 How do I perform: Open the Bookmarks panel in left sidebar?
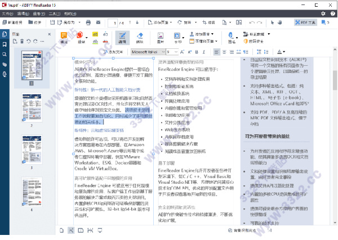point(5,44)
